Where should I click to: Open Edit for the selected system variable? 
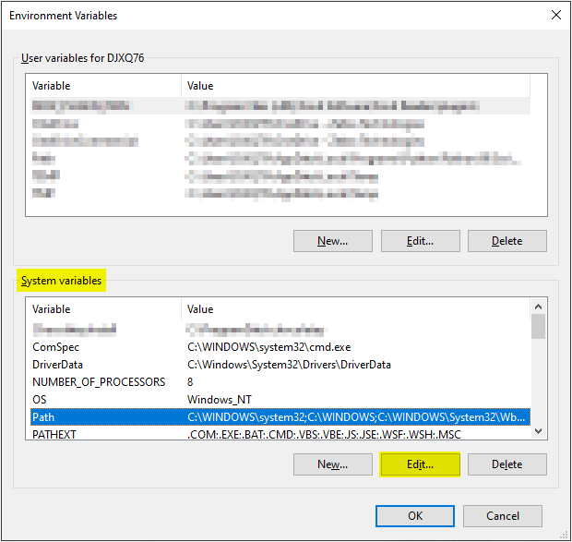(x=420, y=464)
